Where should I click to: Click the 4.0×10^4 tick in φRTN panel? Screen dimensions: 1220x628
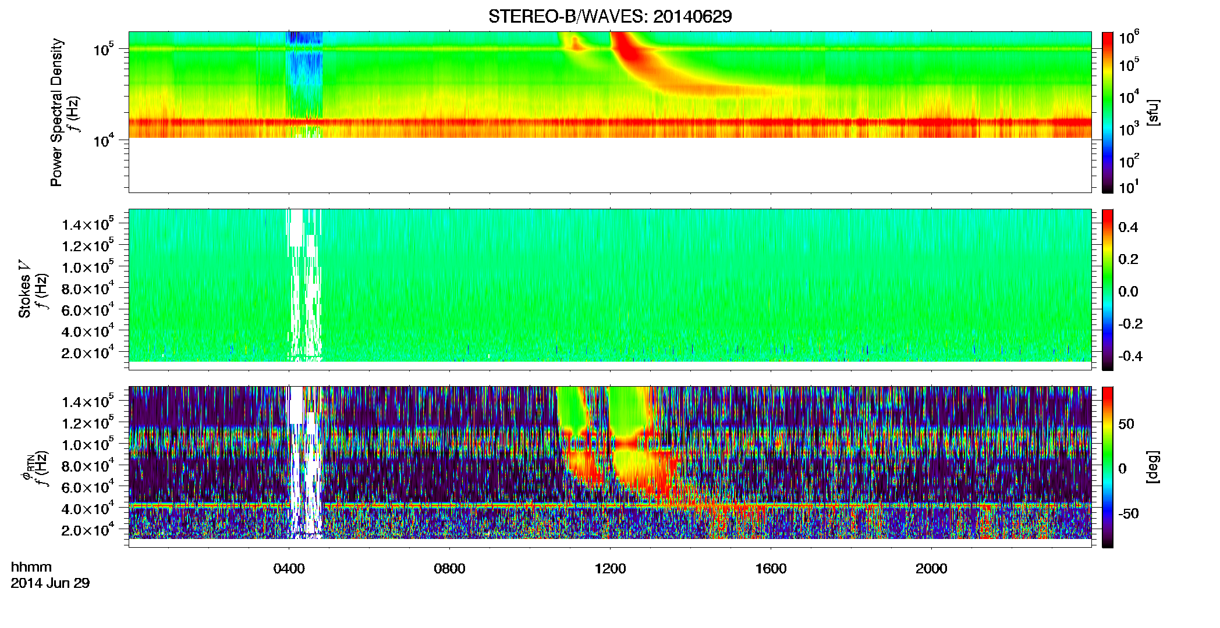pyautogui.click(x=88, y=508)
